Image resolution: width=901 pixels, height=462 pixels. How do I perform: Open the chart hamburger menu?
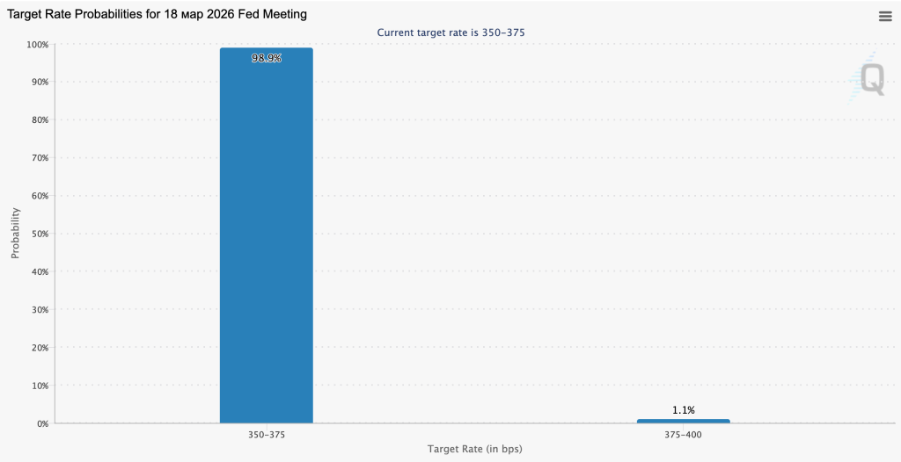coord(884,16)
